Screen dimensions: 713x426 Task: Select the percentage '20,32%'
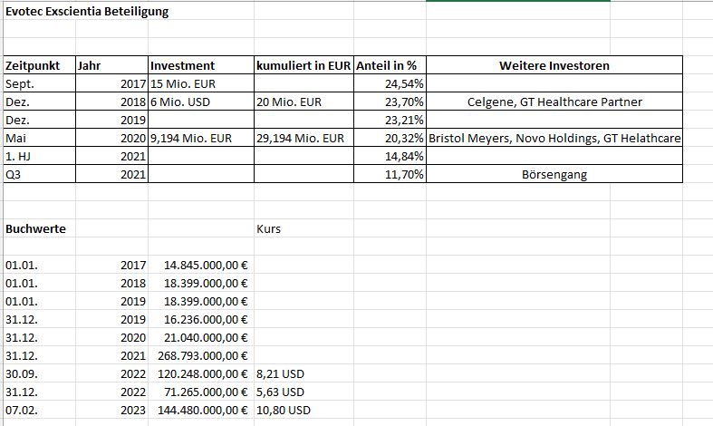click(390, 138)
